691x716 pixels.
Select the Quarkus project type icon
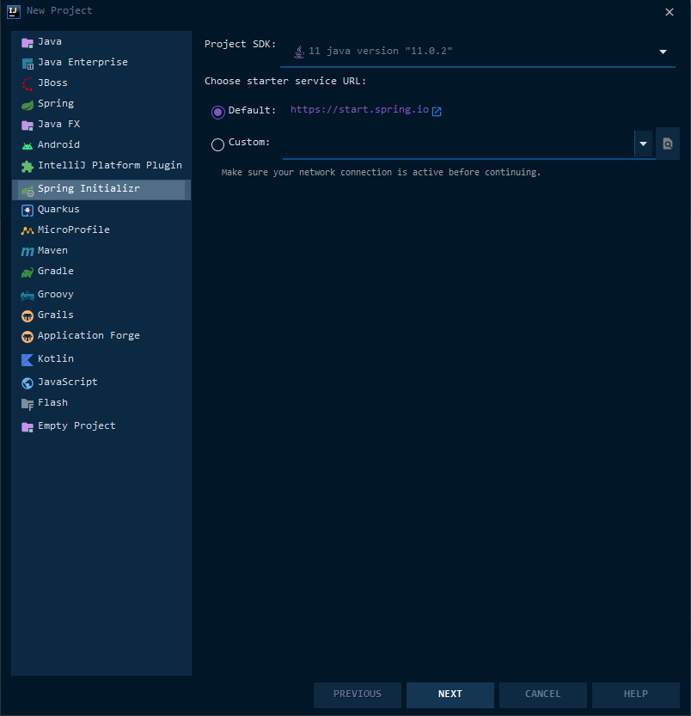pyautogui.click(x=28, y=210)
